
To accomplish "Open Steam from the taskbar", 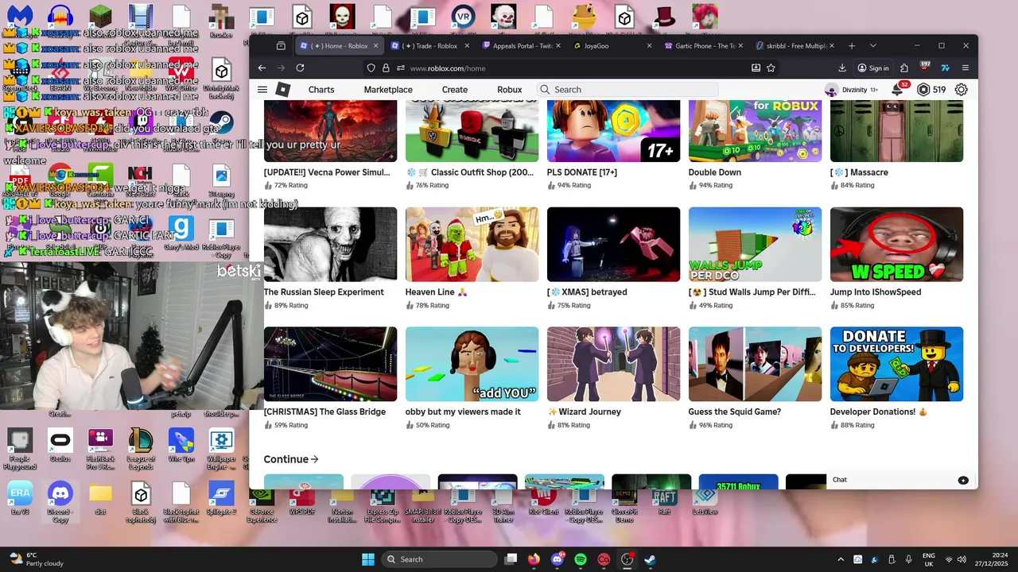I will pos(650,559).
